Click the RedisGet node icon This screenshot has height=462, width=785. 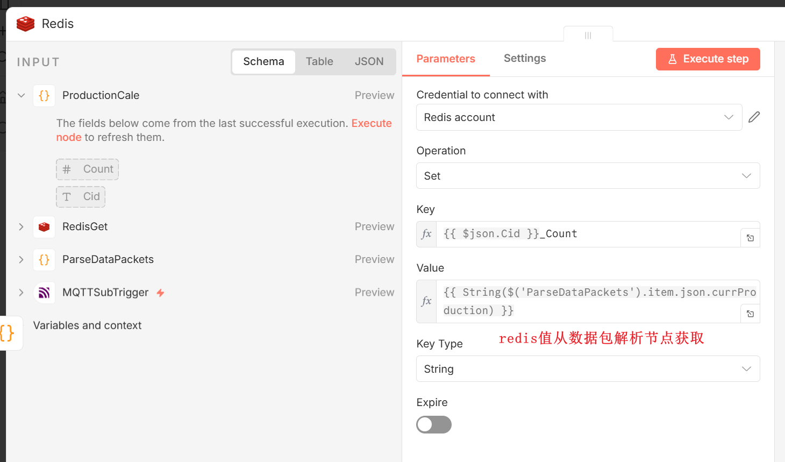pos(44,227)
